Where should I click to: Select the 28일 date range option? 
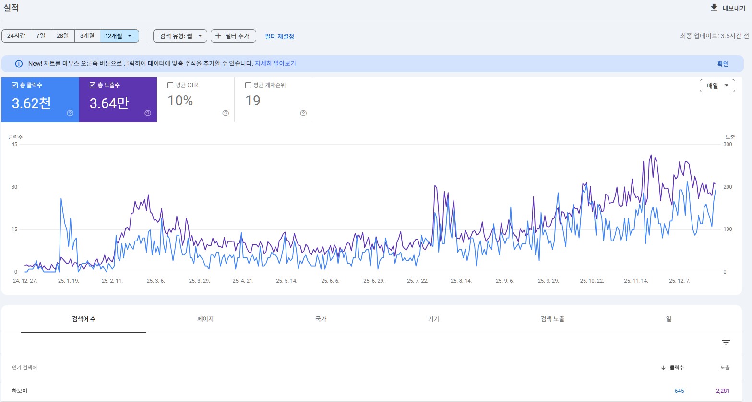coord(62,36)
